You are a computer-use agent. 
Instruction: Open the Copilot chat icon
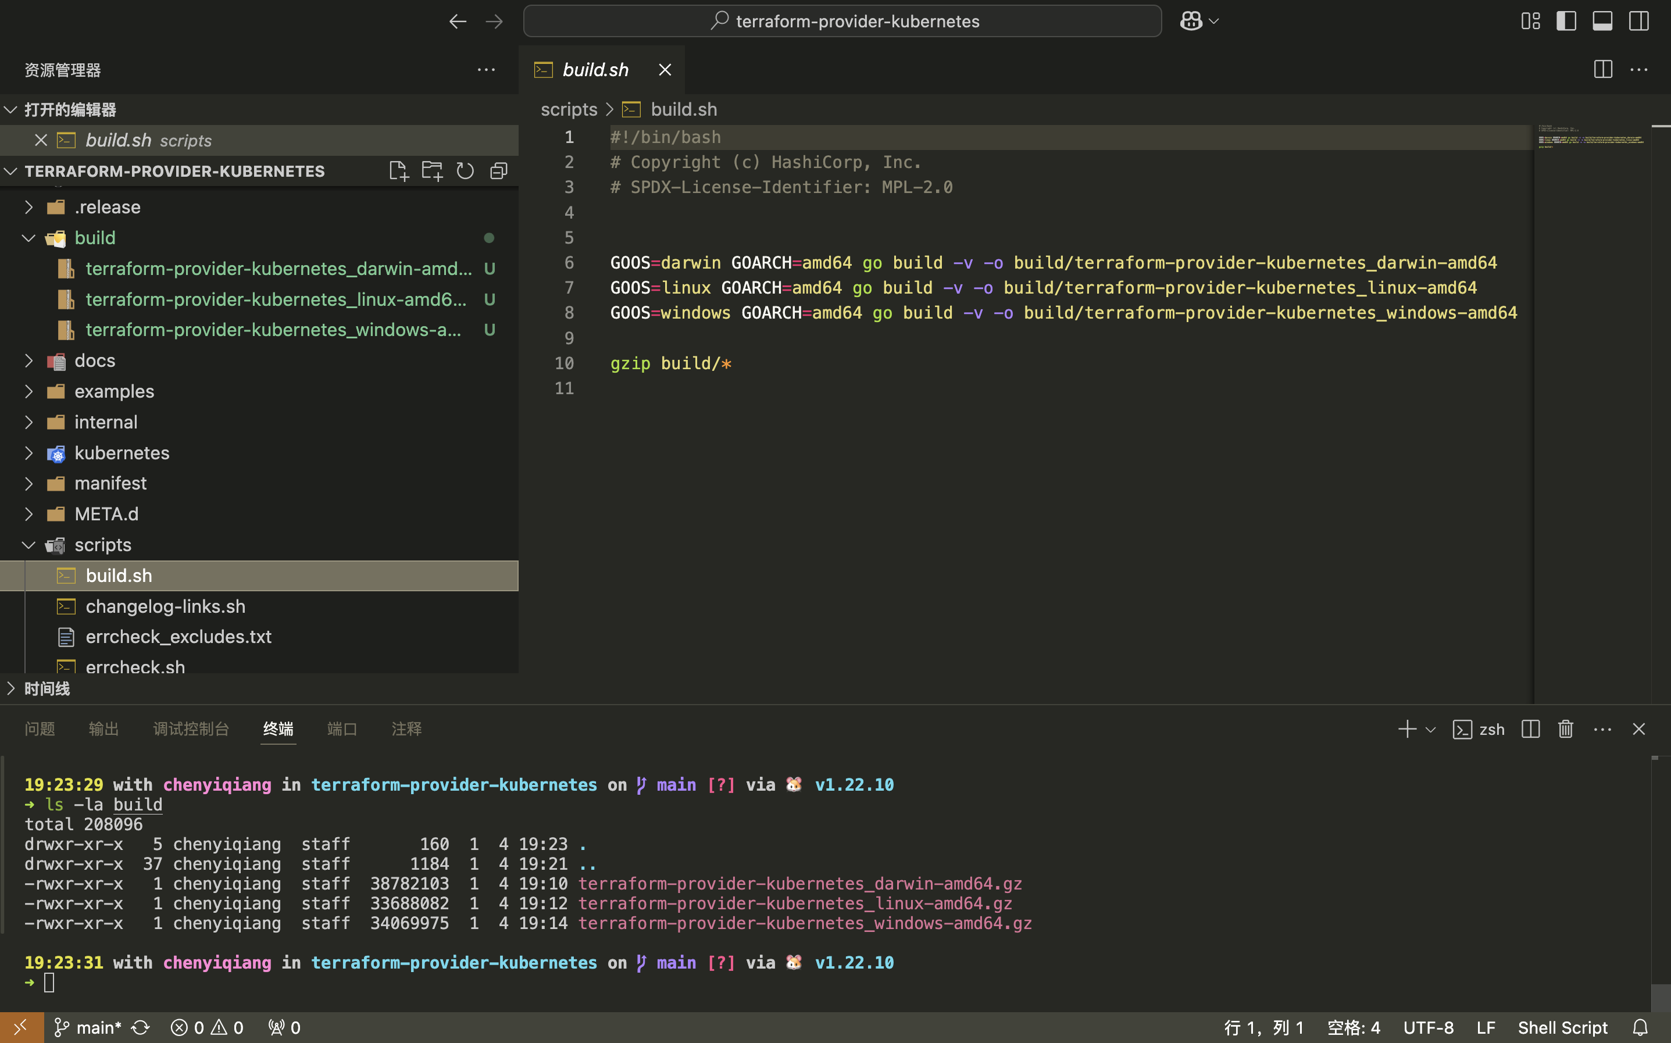[x=1191, y=22]
